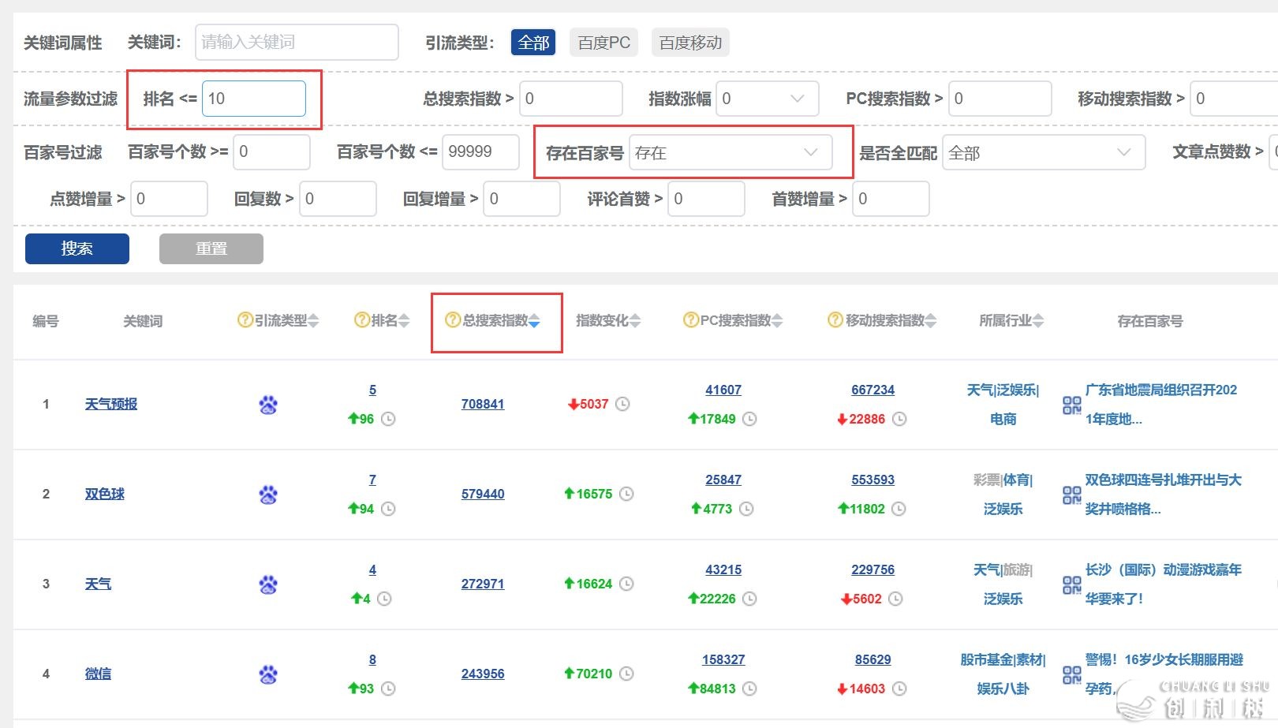Click the Baidu paw icon for 微信 row
Image resolution: width=1278 pixels, height=728 pixels.
click(x=268, y=674)
